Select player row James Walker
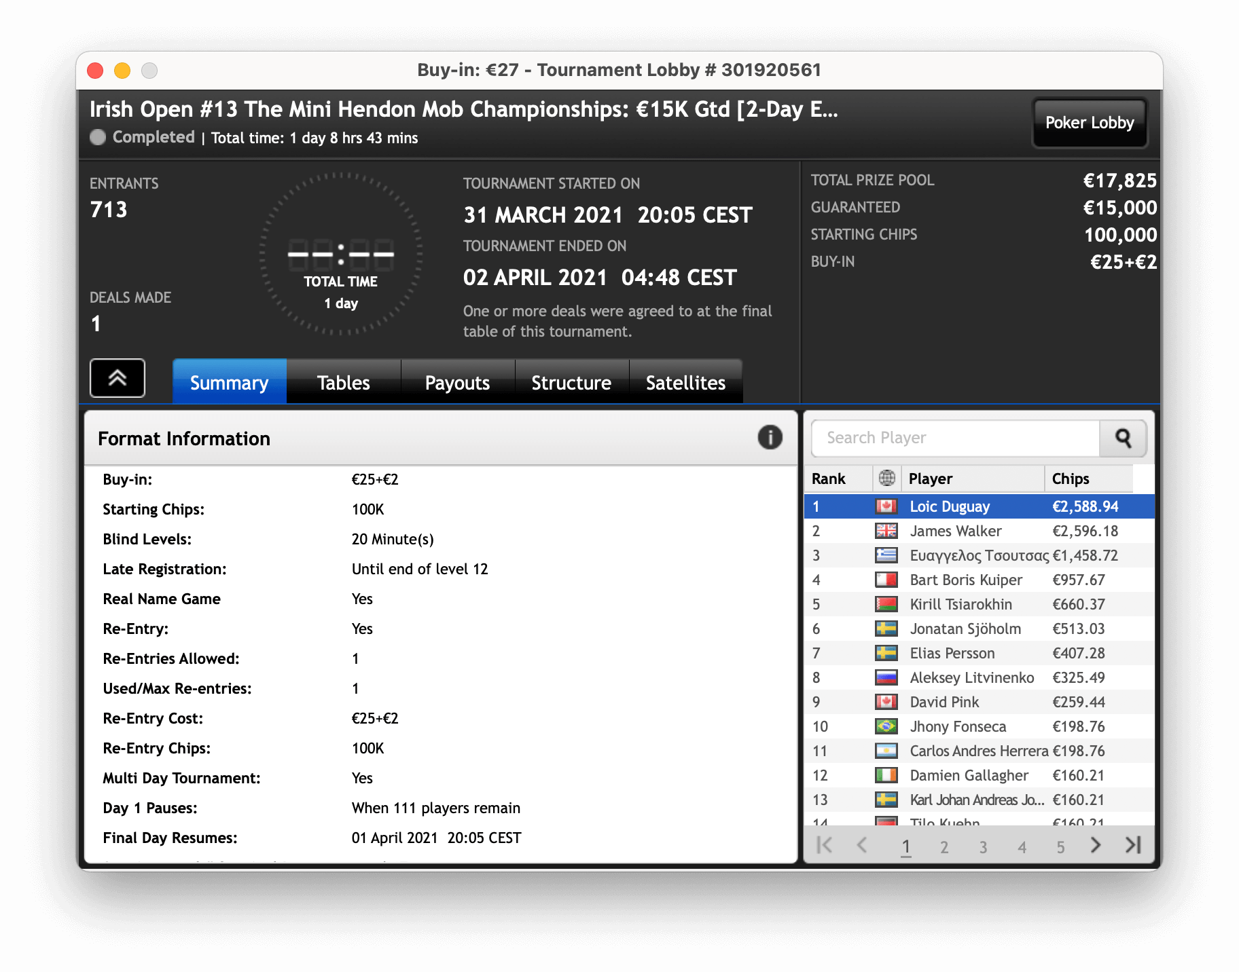 980,531
